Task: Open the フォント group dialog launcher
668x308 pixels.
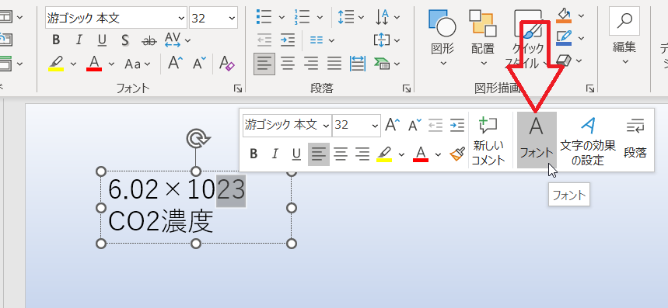Action: click(x=238, y=88)
